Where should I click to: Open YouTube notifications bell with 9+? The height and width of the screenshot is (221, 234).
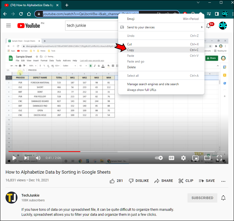(209, 25)
